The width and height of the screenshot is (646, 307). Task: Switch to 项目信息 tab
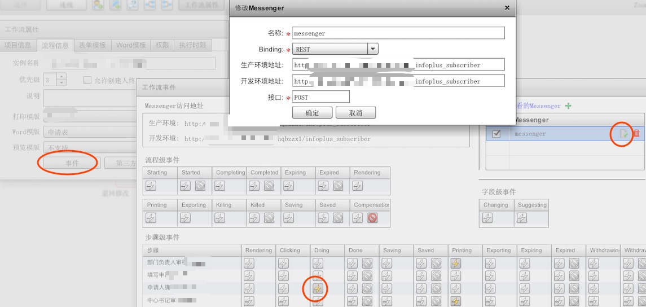click(18, 45)
